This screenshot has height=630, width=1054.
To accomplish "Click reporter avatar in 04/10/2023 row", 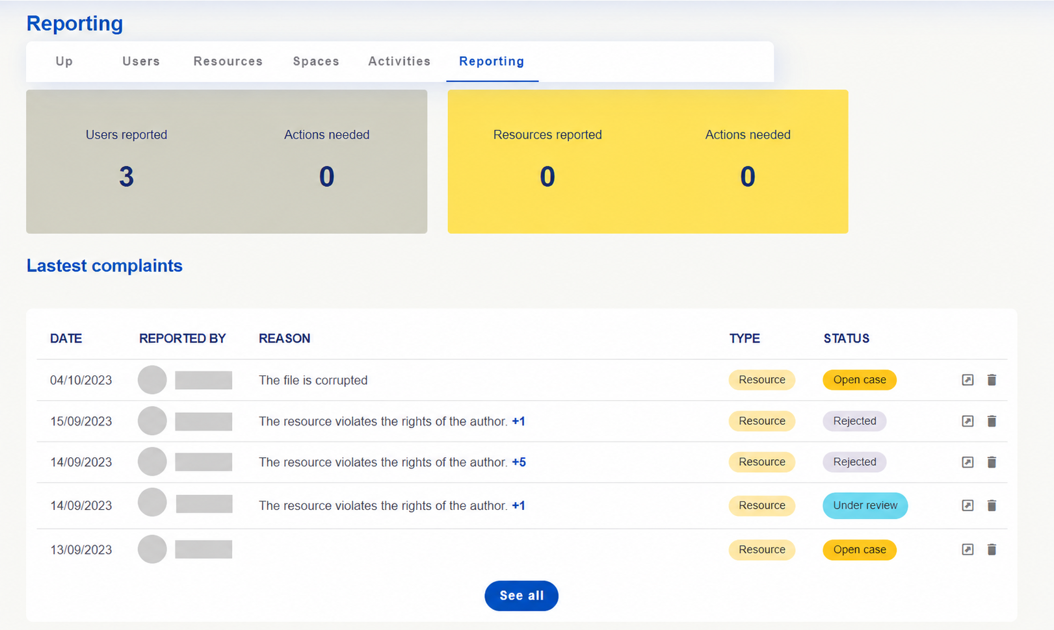I will (x=152, y=380).
